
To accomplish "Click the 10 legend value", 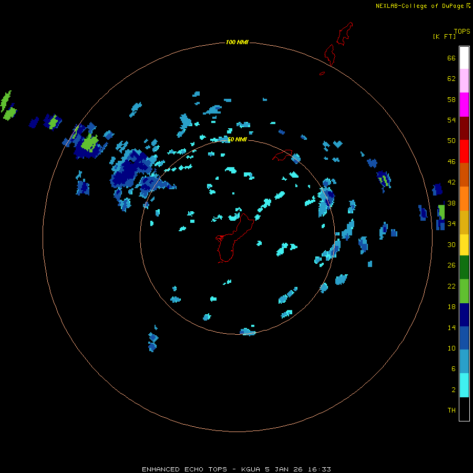I will click(x=451, y=348).
